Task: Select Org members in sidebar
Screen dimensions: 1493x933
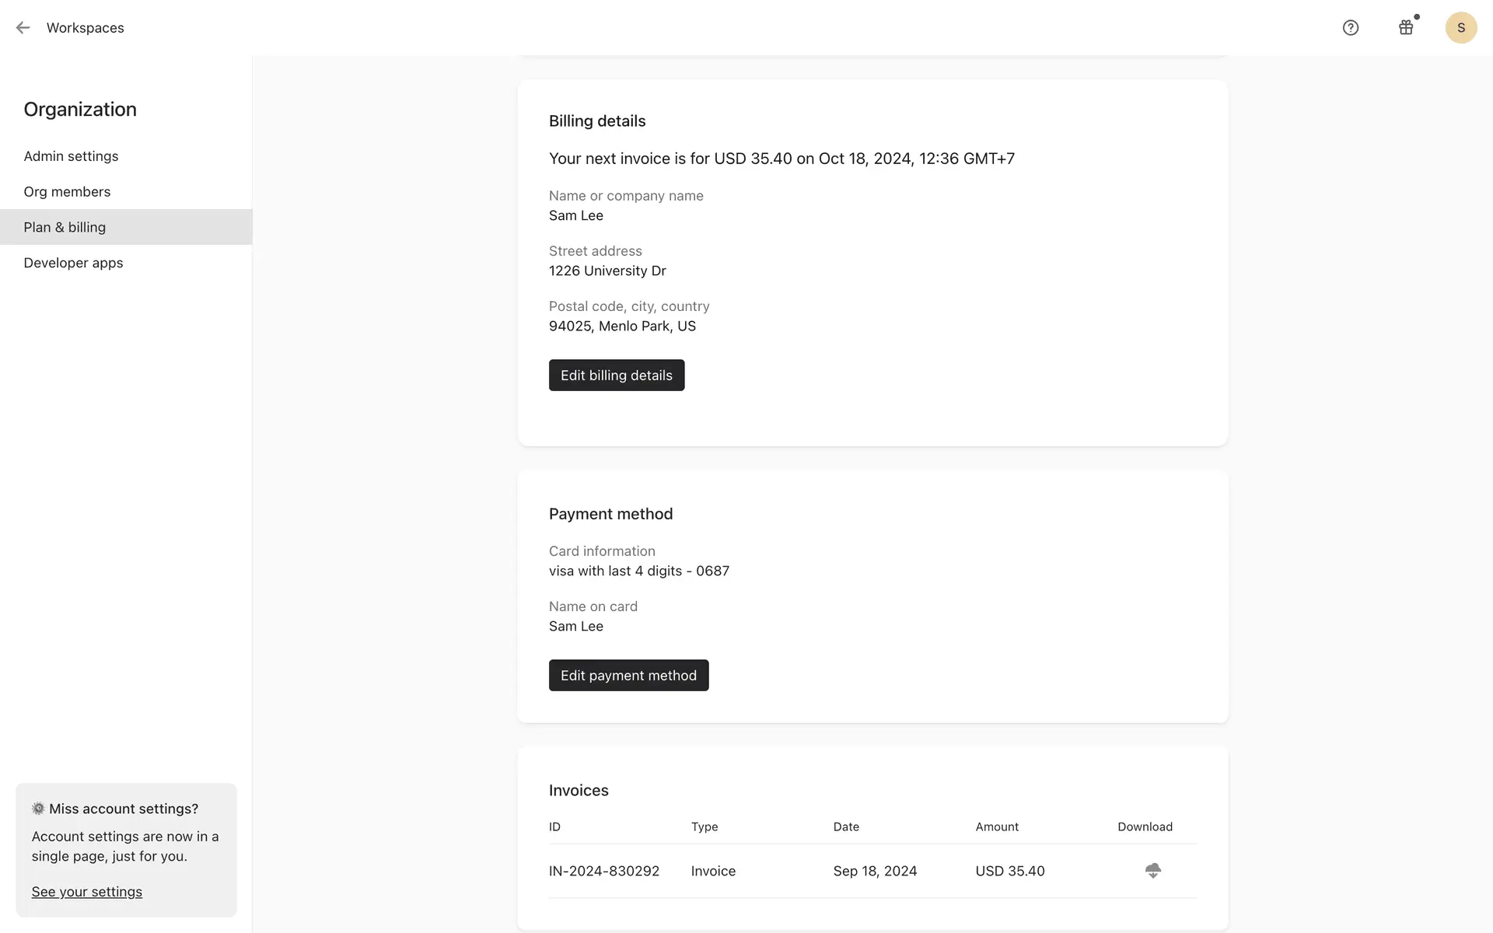Action: click(67, 192)
